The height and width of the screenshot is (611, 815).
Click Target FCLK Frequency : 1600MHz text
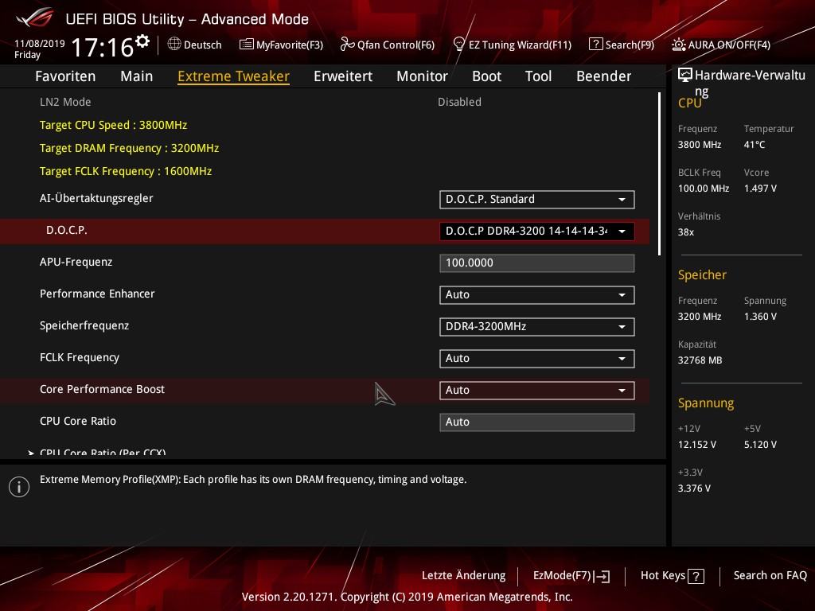tap(126, 171)
